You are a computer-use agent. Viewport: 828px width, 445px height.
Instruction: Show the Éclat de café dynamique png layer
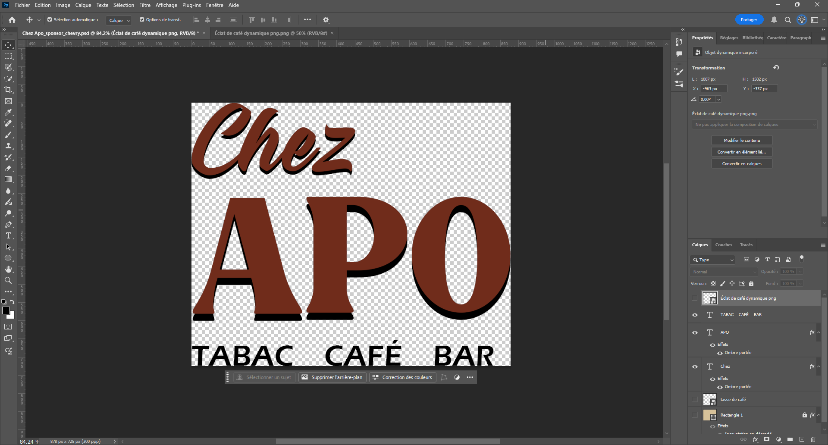point(695,298)
